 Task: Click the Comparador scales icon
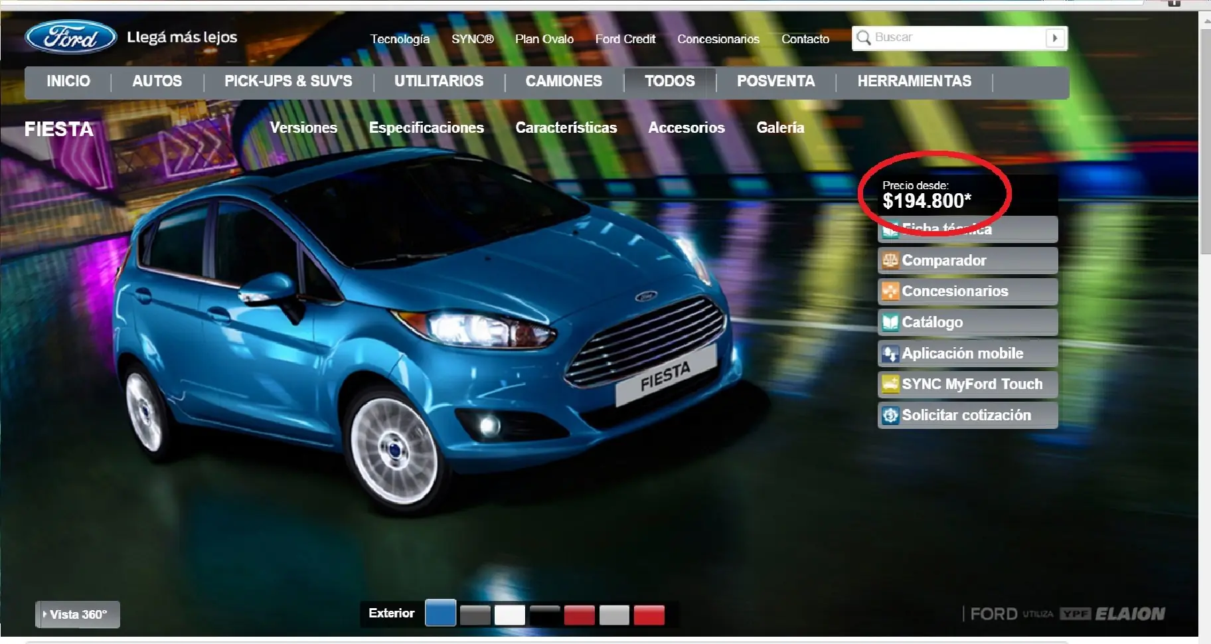click(x=890, y=260)
